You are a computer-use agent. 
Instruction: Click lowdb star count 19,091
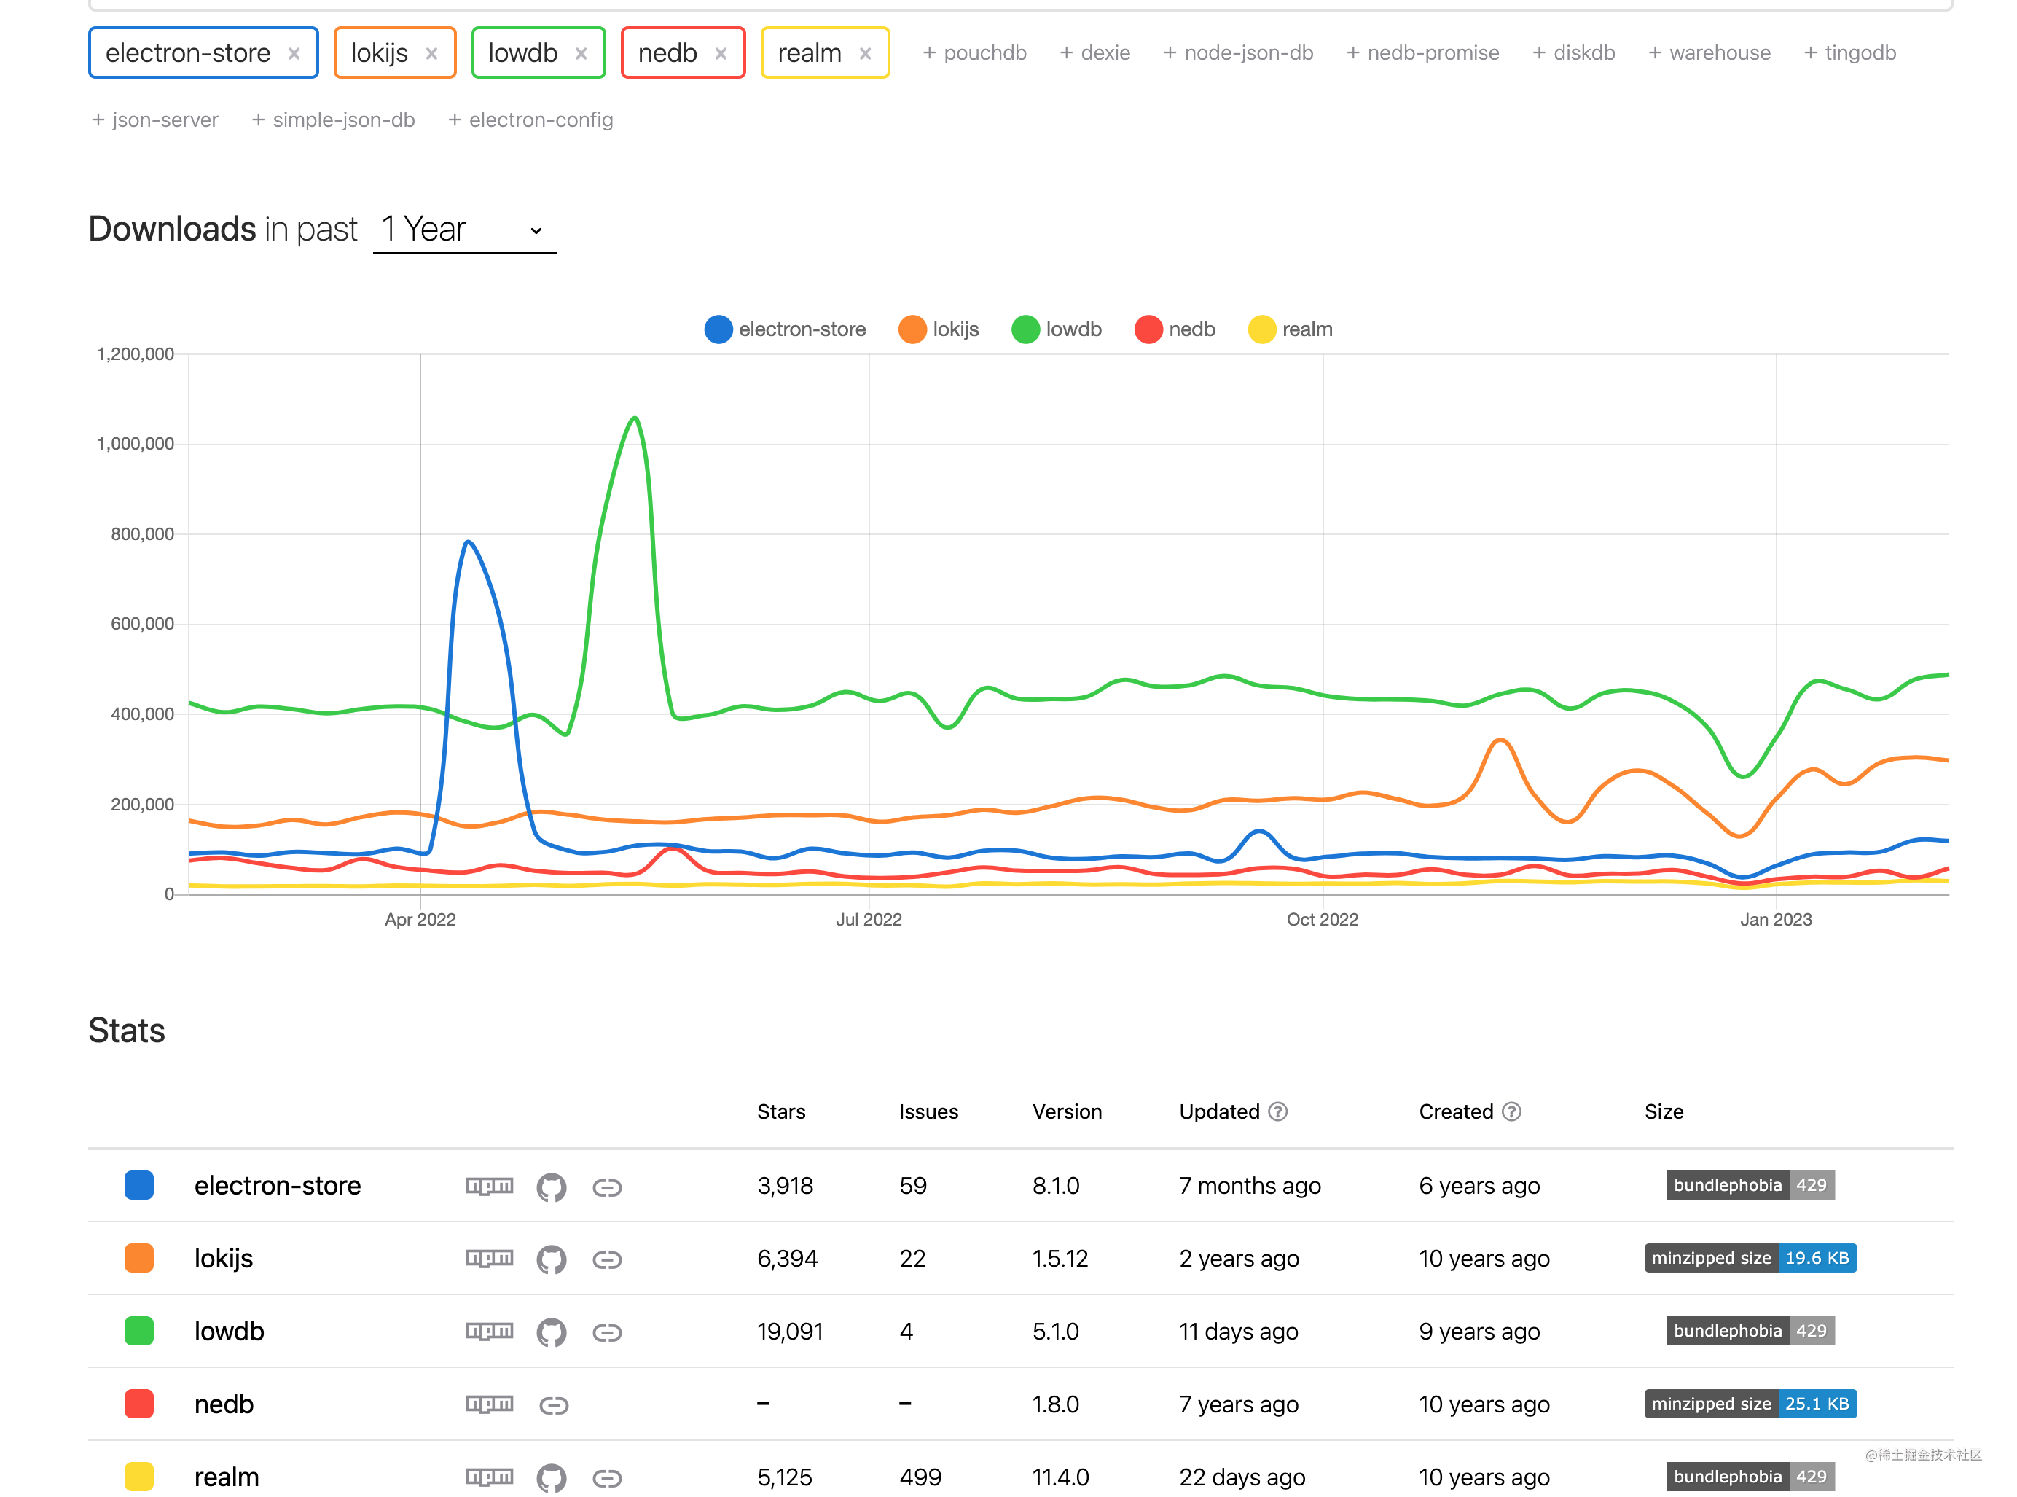(790, 1332)
